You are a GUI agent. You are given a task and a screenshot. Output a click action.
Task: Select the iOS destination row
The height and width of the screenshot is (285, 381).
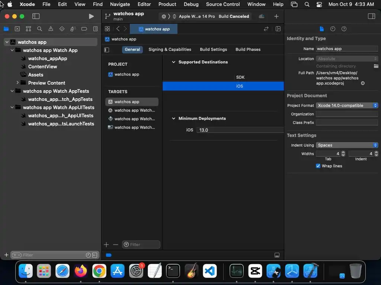click(x=223, y=86)
